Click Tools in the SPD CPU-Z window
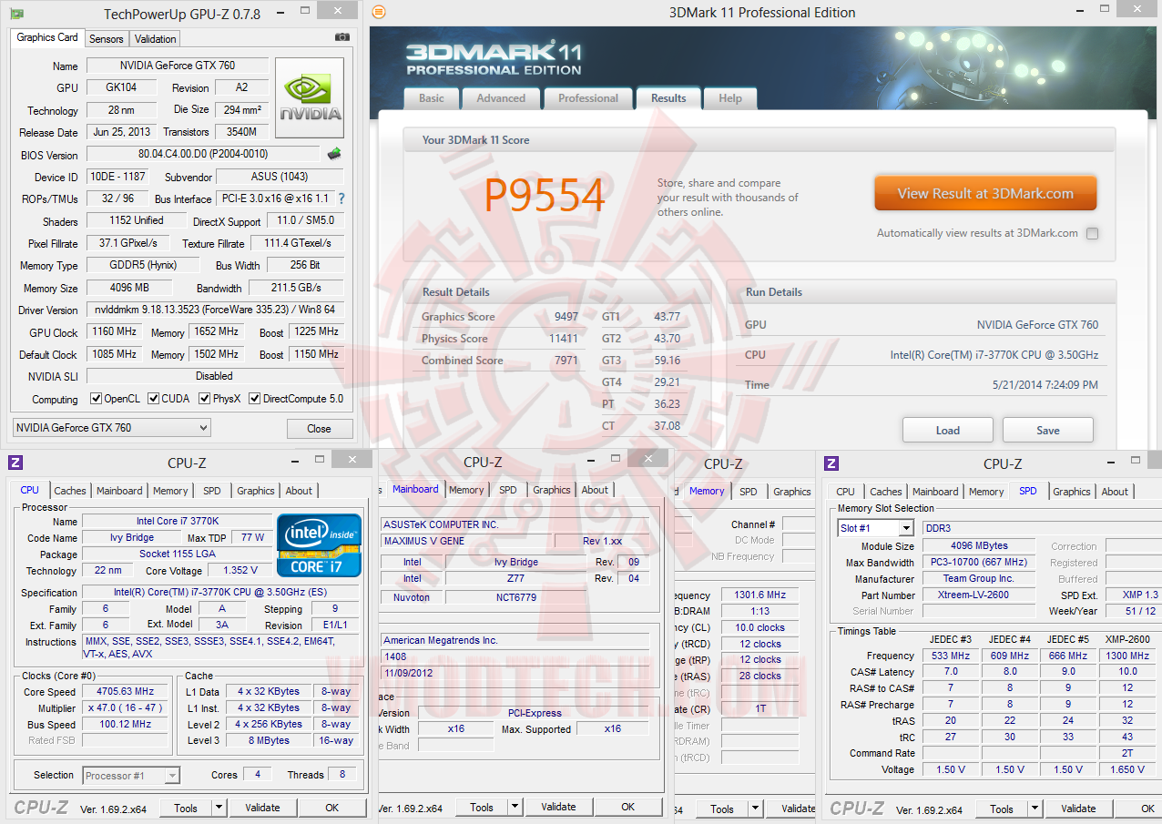Image resolution: width=1162 pixels, height=824 pixels. pyautogui.click(x=1002, y=809)
